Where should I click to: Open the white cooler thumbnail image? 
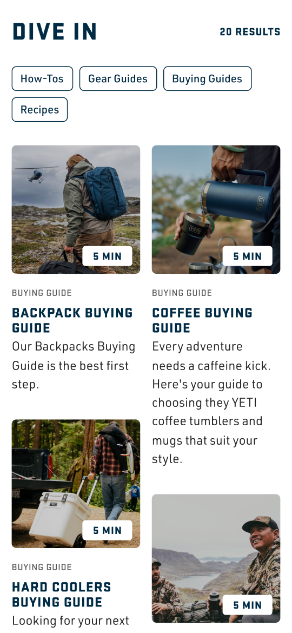coord(76,484)
